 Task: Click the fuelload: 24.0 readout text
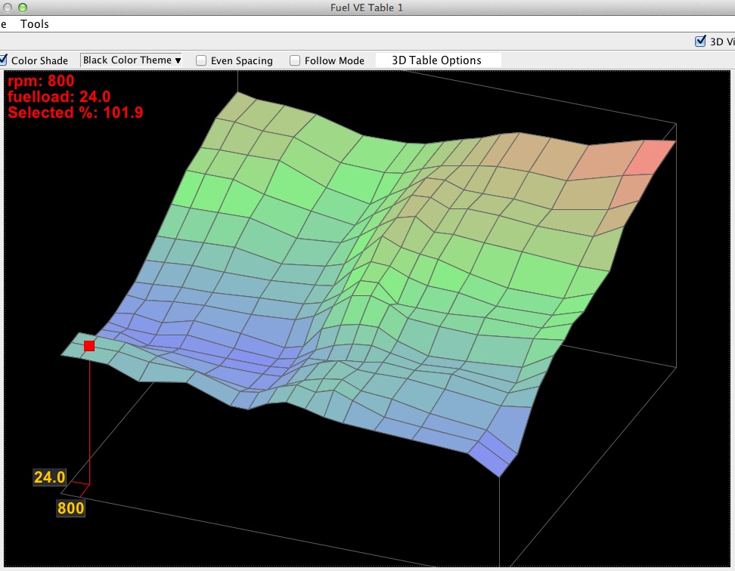click(x=59, y=97)
